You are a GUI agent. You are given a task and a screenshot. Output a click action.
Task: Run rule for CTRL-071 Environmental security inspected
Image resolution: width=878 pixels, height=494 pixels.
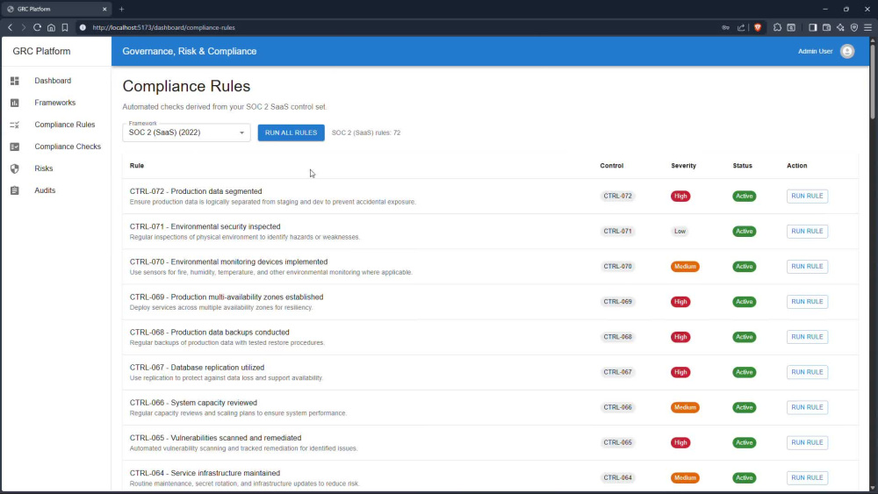click(807, 231)
